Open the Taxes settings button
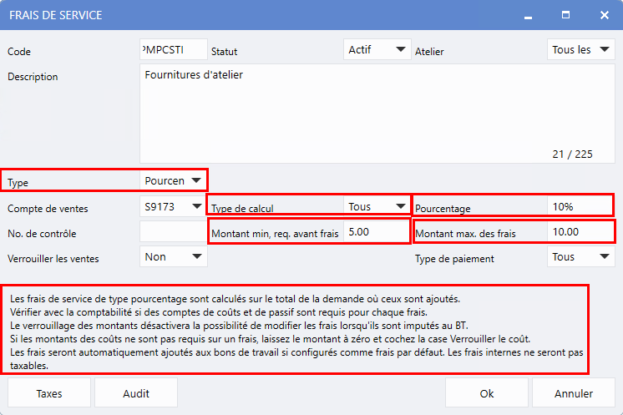Screen dimensions: 623x415 49,393
